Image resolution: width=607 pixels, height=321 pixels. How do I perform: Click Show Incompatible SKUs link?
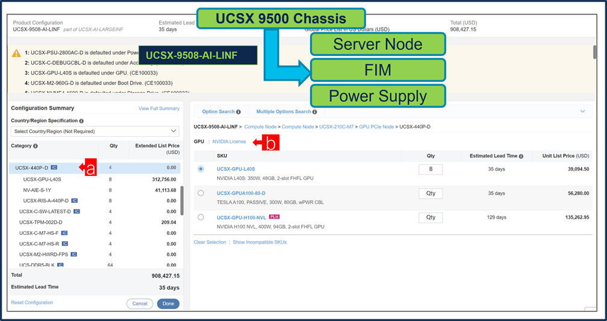pos(260,242)
